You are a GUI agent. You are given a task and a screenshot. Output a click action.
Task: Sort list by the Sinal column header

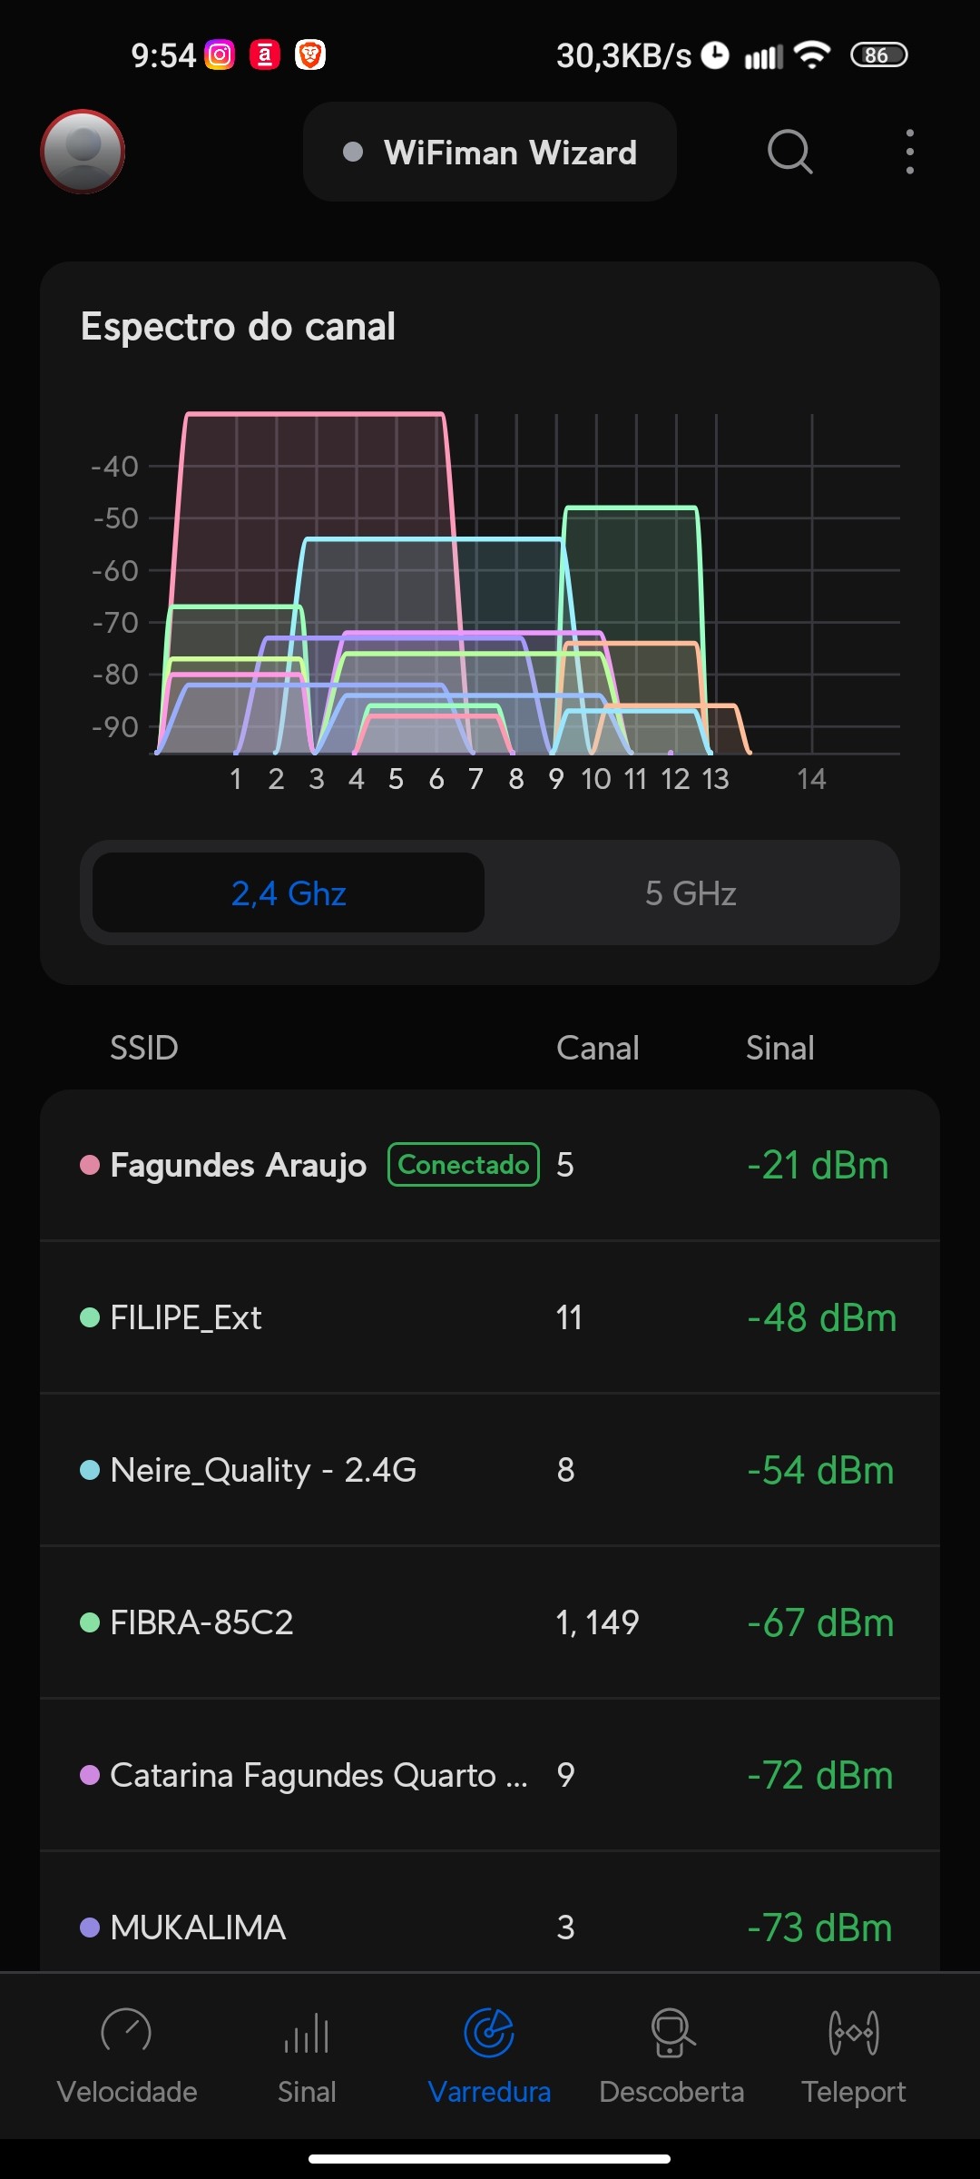point(779,1049)
